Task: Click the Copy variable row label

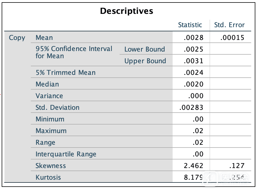Action: (x=17, y=38)
